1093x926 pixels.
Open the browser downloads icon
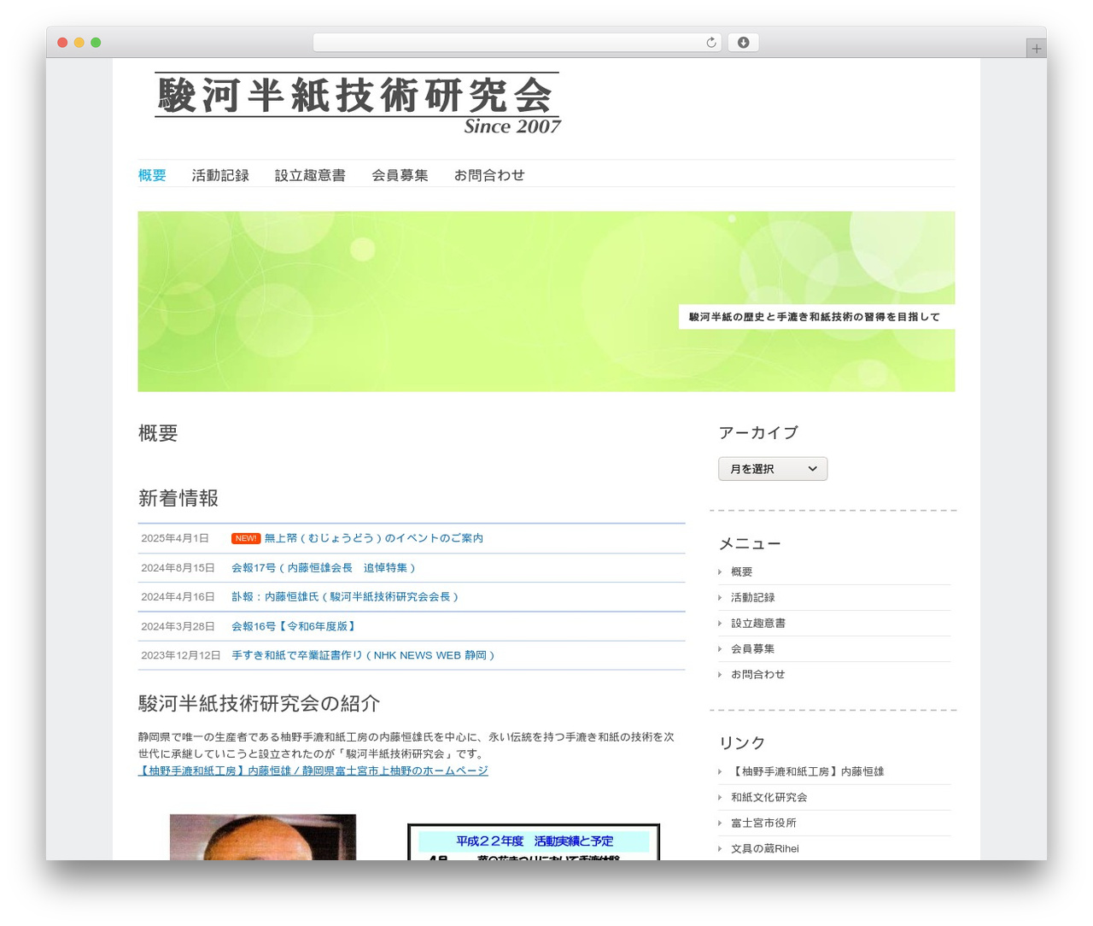click(743, 43)
